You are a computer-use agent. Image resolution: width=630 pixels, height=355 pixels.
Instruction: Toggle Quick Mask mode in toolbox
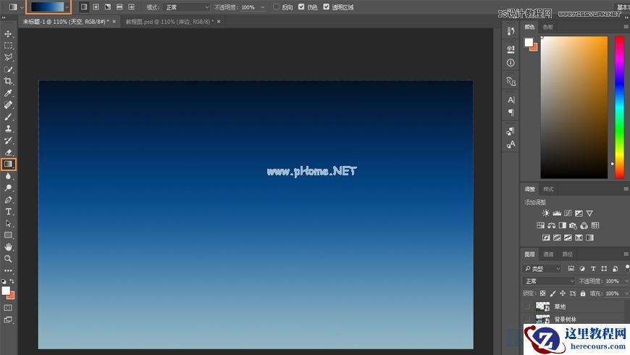[x=8, y=308]
